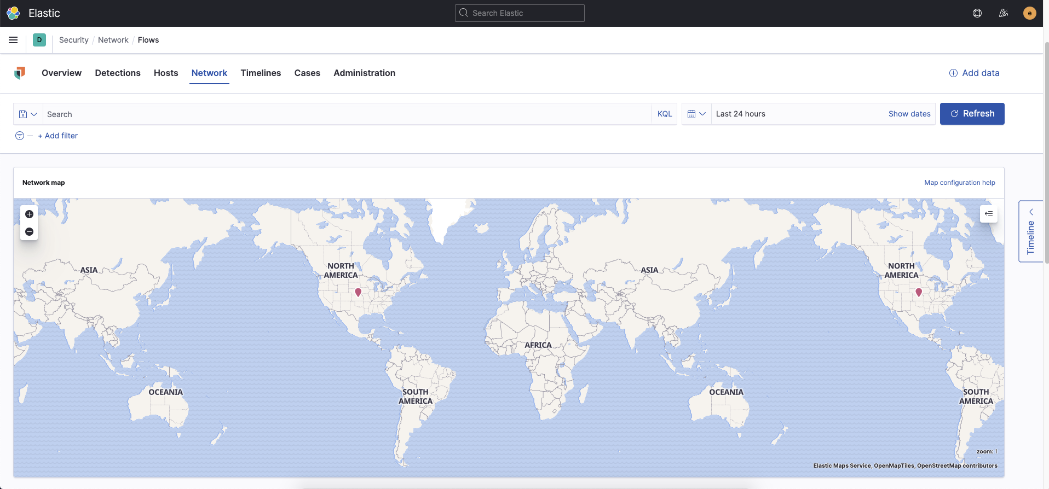
Task: Open the hamburger navigation menu
Action: tap(13, 40)
